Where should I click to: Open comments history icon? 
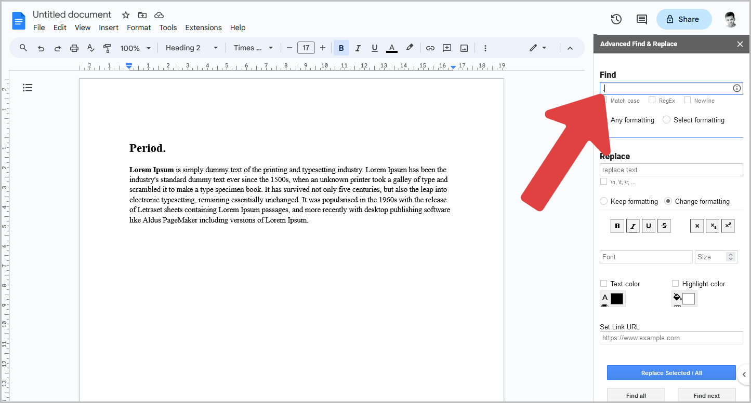(x=642, y=19)
